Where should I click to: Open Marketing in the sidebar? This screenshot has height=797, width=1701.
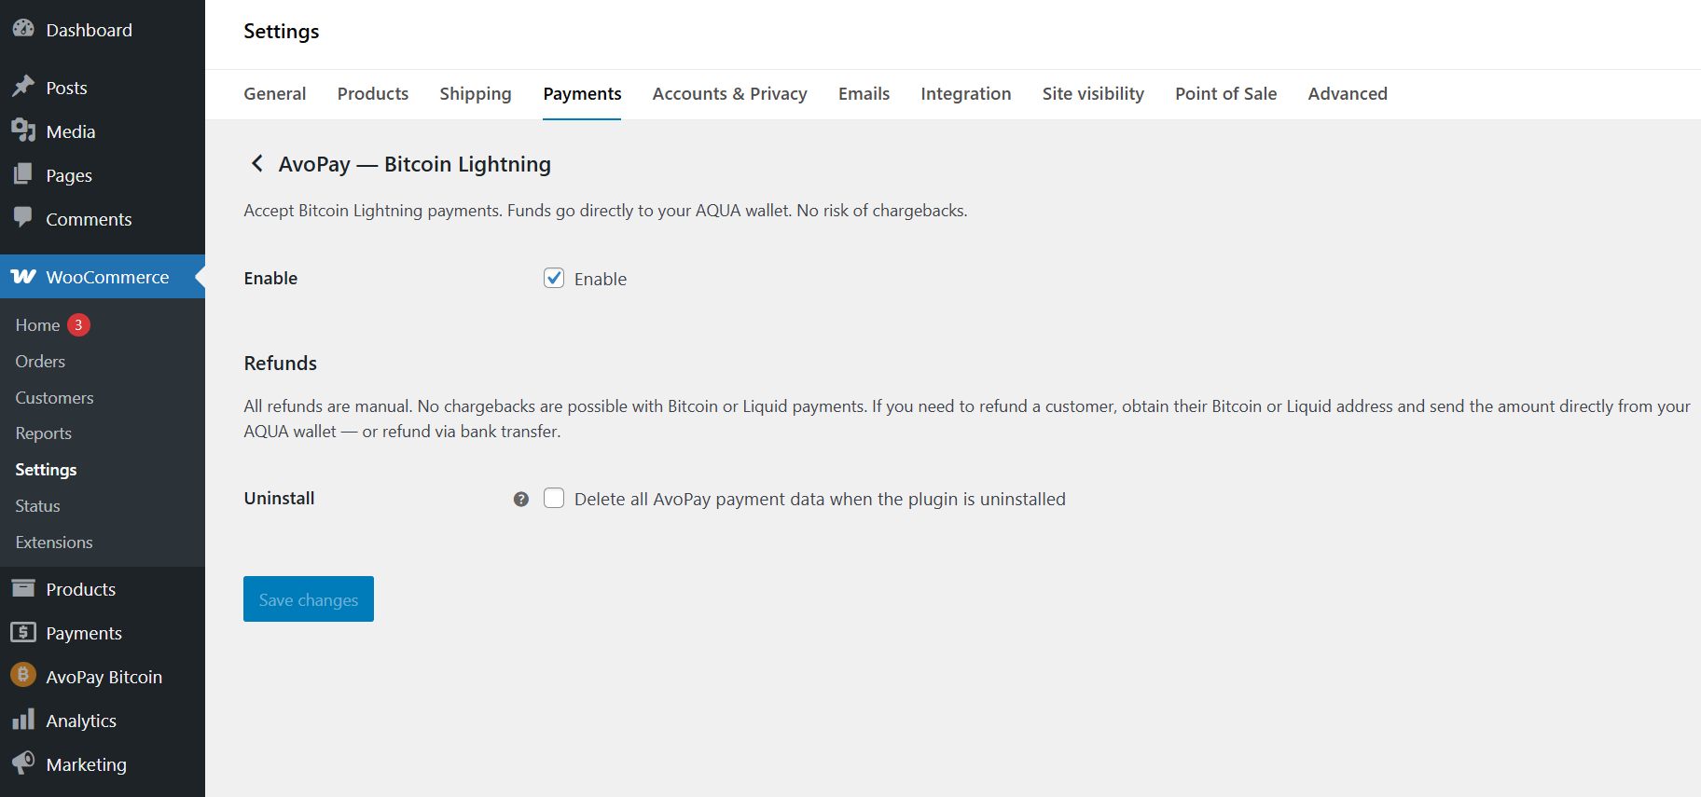[x=103, y=764]
